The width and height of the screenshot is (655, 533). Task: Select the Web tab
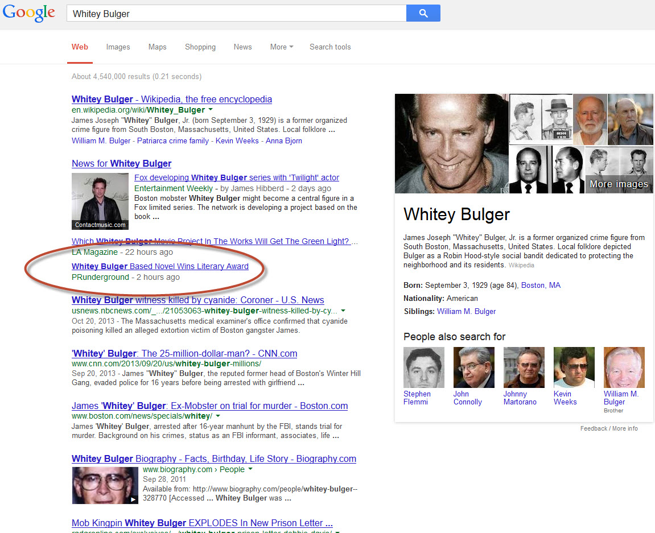coord(80,47)
